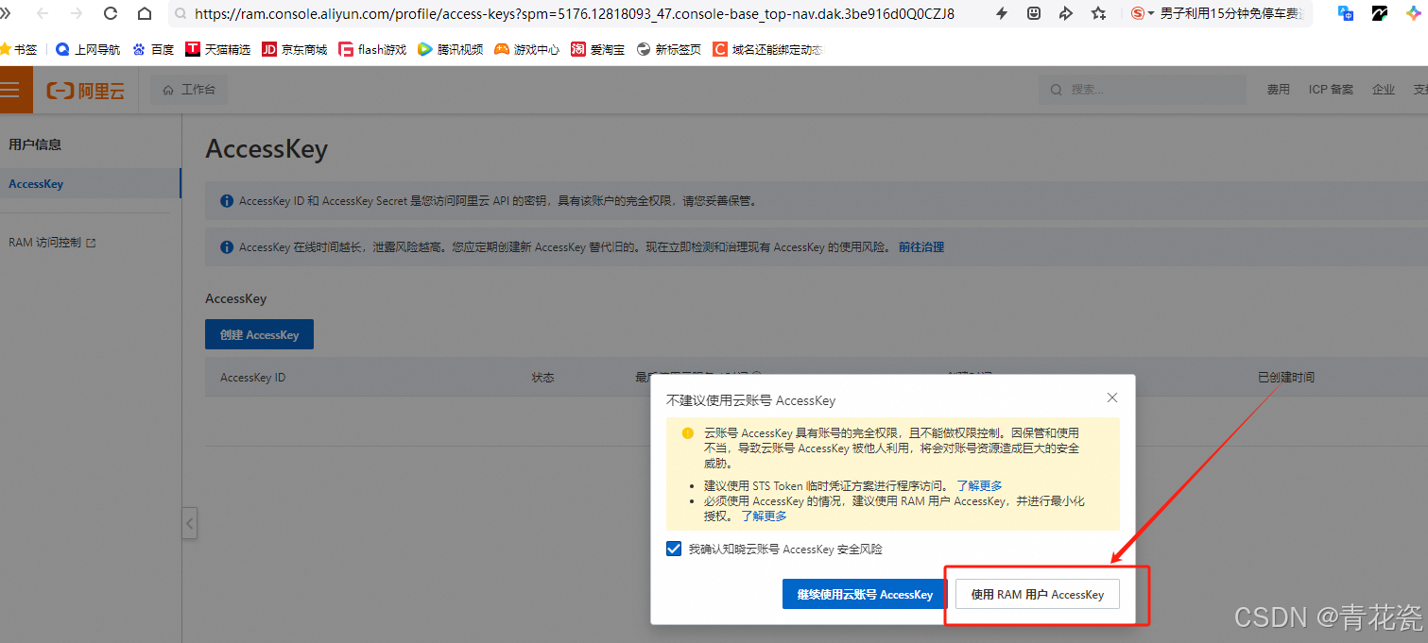Screen dimensions: 1428x643
Task: Open the 游戏中心 bookmark
Action: [527, 49]
